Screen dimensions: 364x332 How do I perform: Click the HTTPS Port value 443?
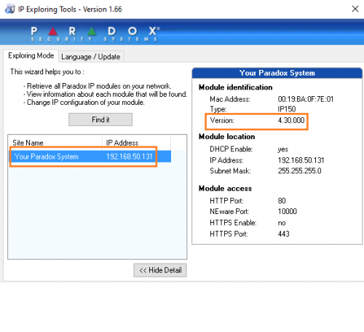[x=283, y=234]
